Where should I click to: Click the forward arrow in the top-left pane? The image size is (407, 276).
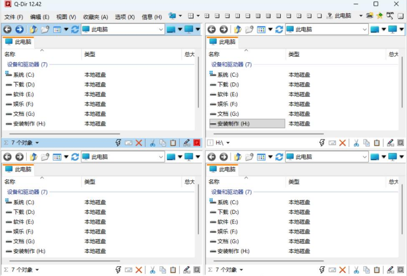click(x=20, y=30)
